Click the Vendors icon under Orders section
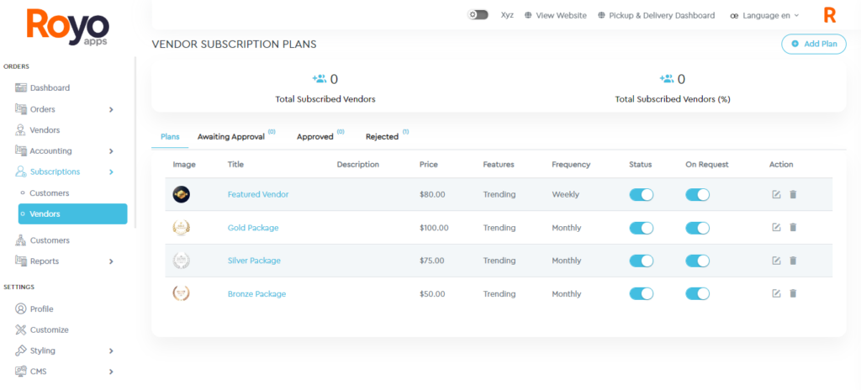The width and height of the screenshot is (861, 390). pyautogui.click(x=21, y=130)
